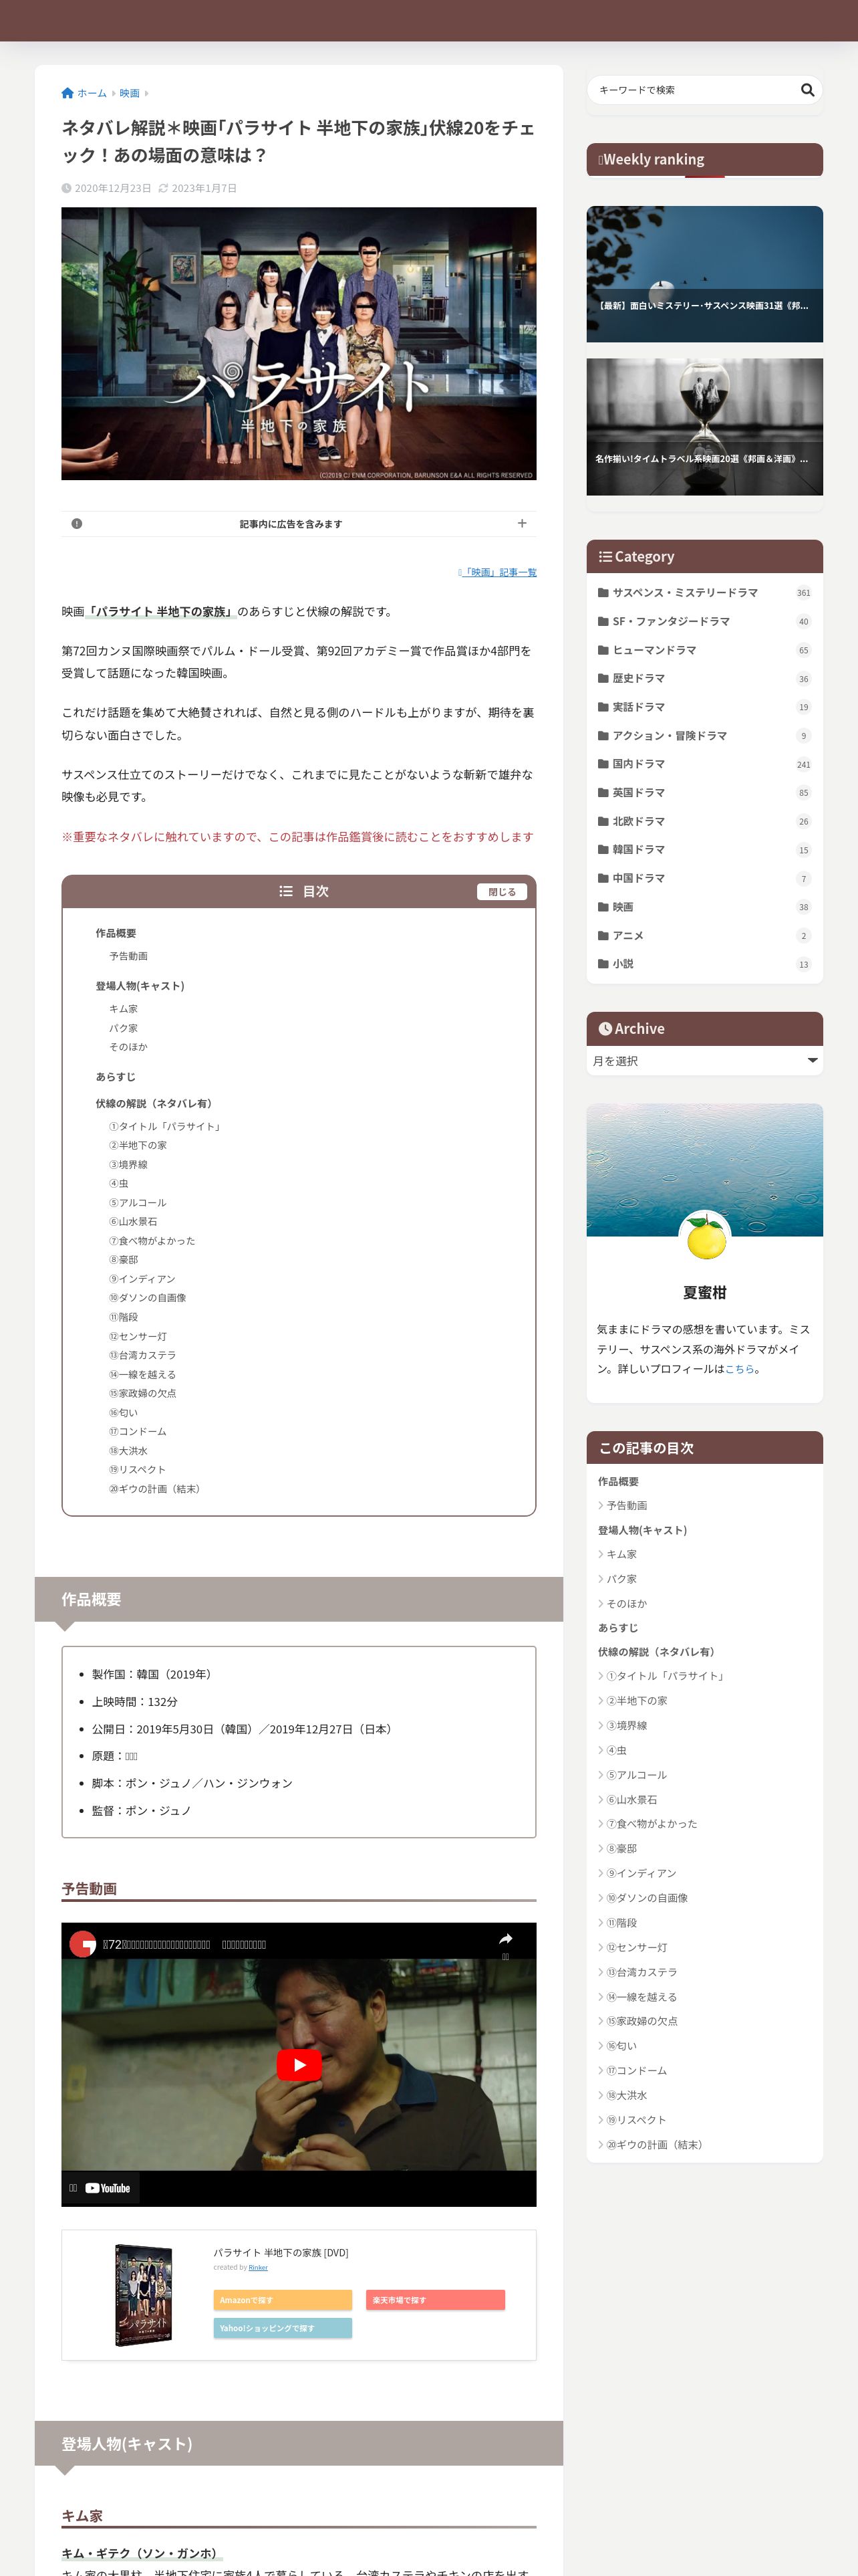Image resolution: width=858 pixels, height=2576 pixels.
Task: Jump to ⑫センサー灯 in main contents box
Action: (138, 1336)
